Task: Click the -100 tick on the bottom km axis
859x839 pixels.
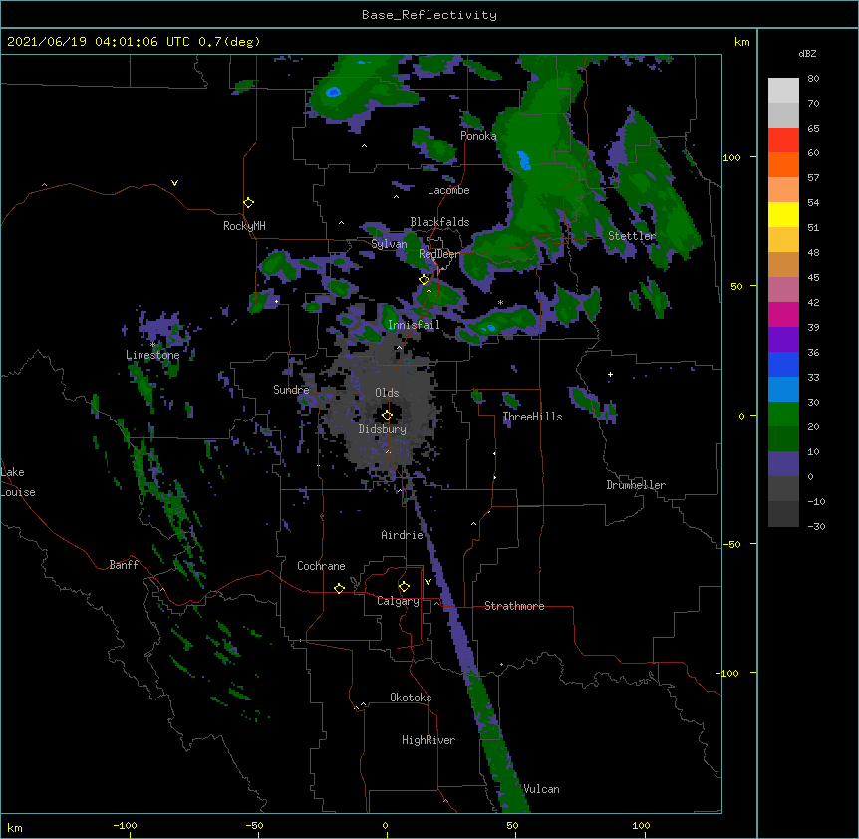Action: (125, 825)
